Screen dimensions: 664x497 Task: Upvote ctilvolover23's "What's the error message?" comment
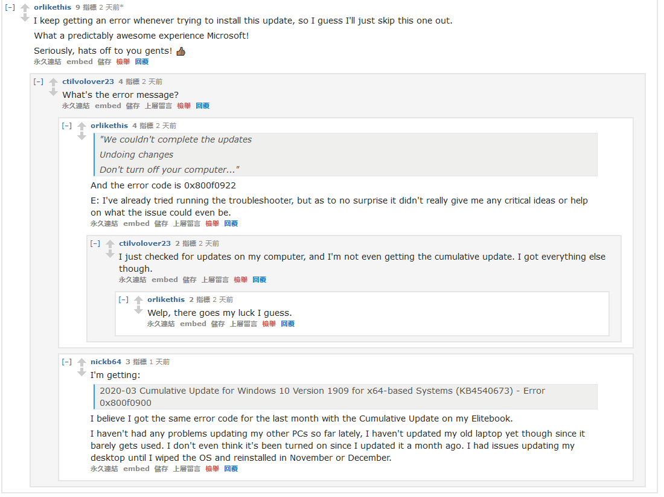click(53, 82)
